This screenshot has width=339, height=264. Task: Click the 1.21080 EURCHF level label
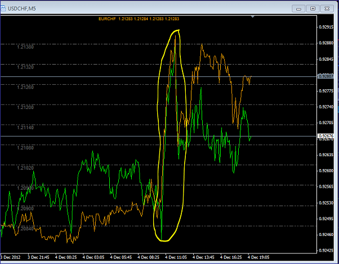point(25,148)
